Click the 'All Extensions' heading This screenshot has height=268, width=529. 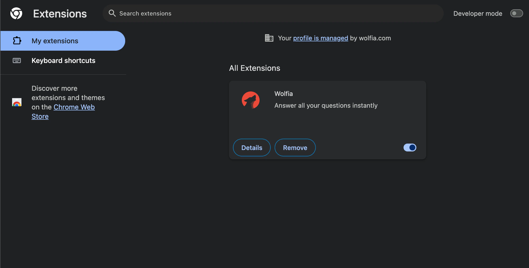coord(254,68)
